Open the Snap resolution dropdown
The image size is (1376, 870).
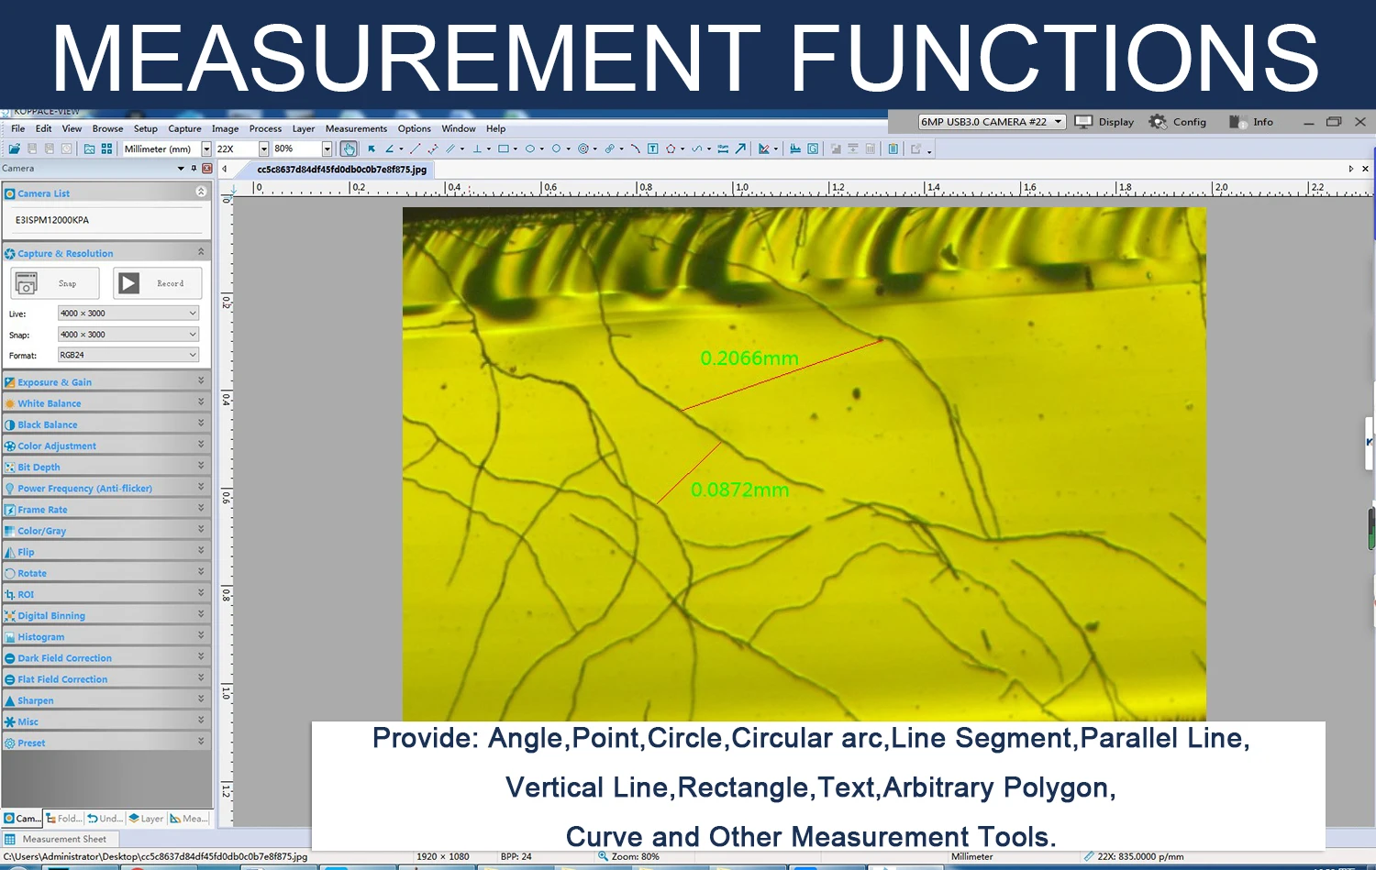click(x=128, y=335)
